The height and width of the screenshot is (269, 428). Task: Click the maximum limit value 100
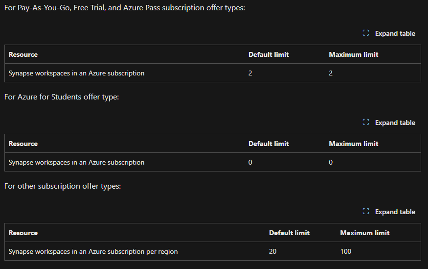346,251
